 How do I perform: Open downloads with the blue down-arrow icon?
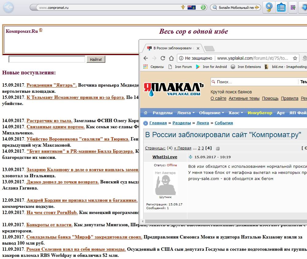[x=304, y=7]
